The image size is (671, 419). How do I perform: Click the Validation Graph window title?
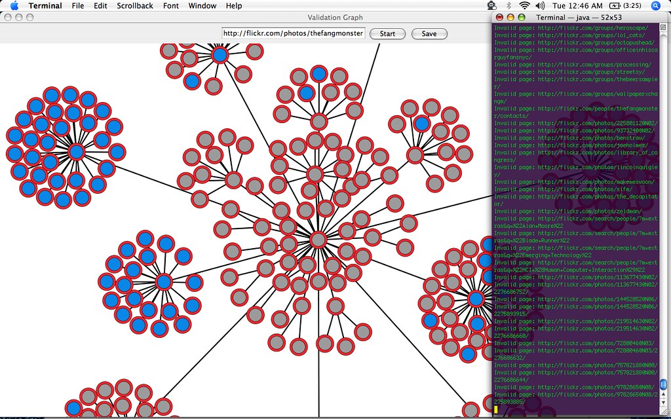coord(335,17)
